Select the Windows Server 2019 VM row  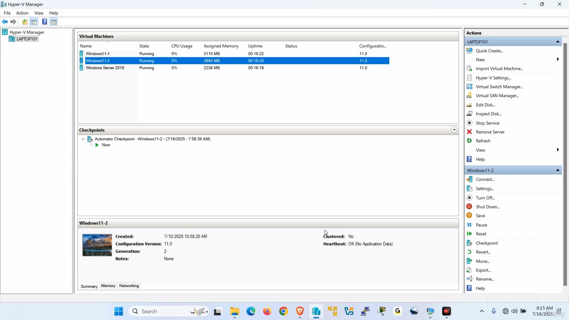[x=234, y=68]
